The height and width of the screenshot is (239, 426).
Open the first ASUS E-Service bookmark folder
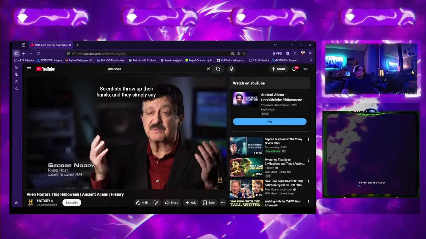click(24, 60)
